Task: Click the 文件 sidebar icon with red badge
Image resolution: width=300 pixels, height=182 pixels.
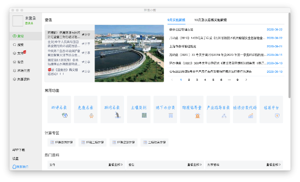Action: 14,53
